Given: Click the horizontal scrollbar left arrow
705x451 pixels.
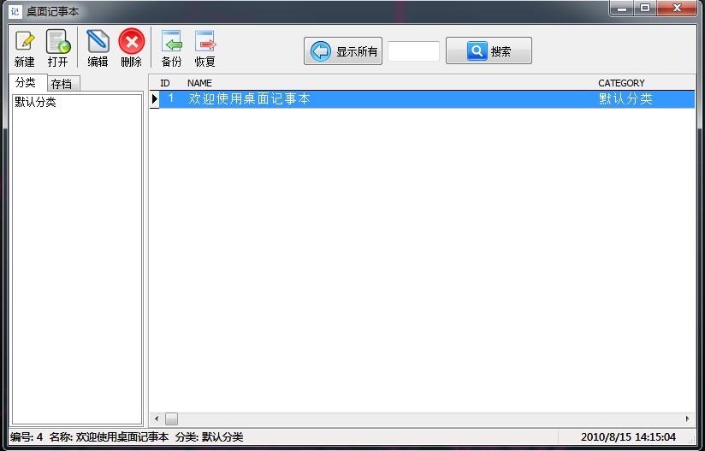Looking at the screenshot, I should (156, 418).
